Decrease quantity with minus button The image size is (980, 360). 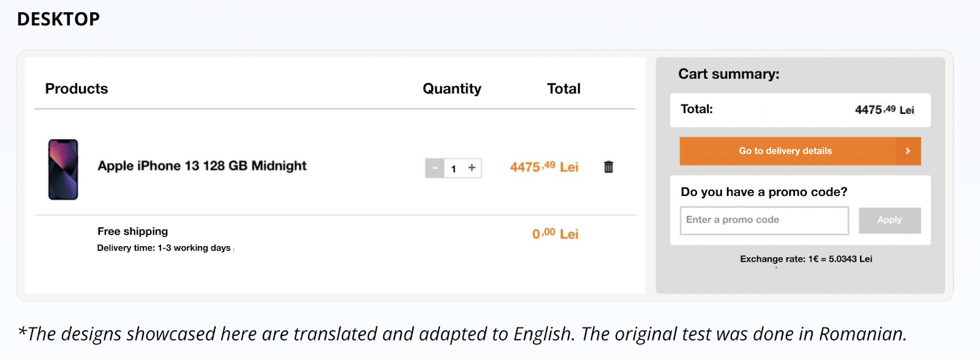click(x=435, y=168)
